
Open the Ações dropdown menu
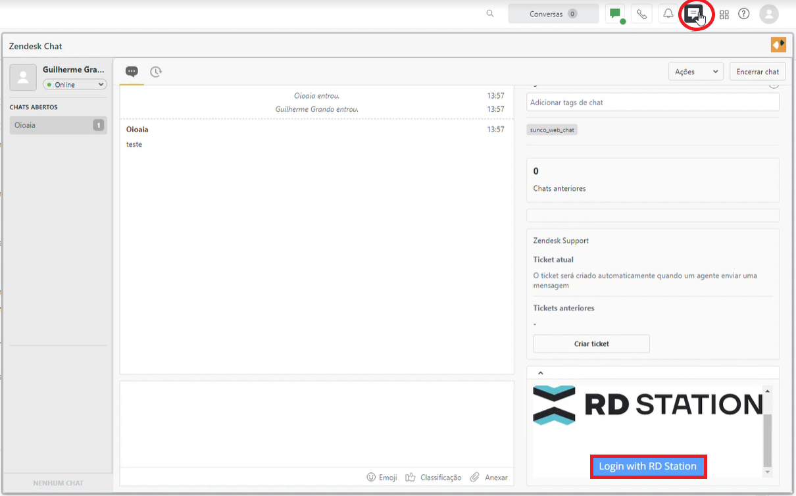pos(695,71)
